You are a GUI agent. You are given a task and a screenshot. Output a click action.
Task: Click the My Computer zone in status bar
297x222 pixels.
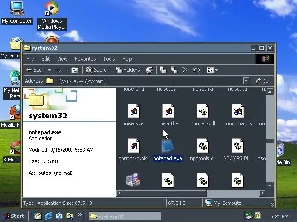pyautogui.click(x=224, y=203)
